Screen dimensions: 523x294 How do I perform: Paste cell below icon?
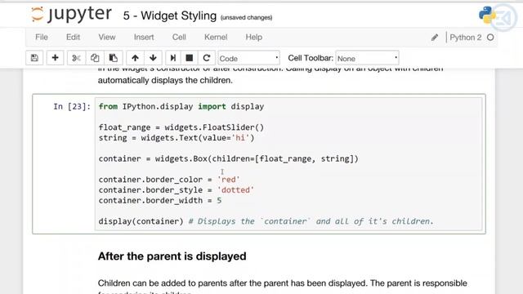(x=114, y=58)
